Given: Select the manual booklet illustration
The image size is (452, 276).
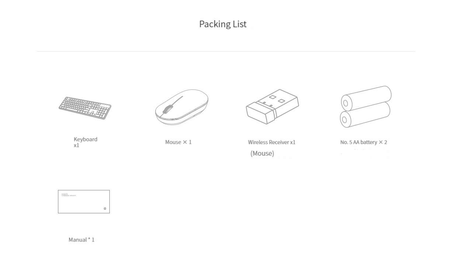Looking at the screenshot, I should tap(84, 202).
